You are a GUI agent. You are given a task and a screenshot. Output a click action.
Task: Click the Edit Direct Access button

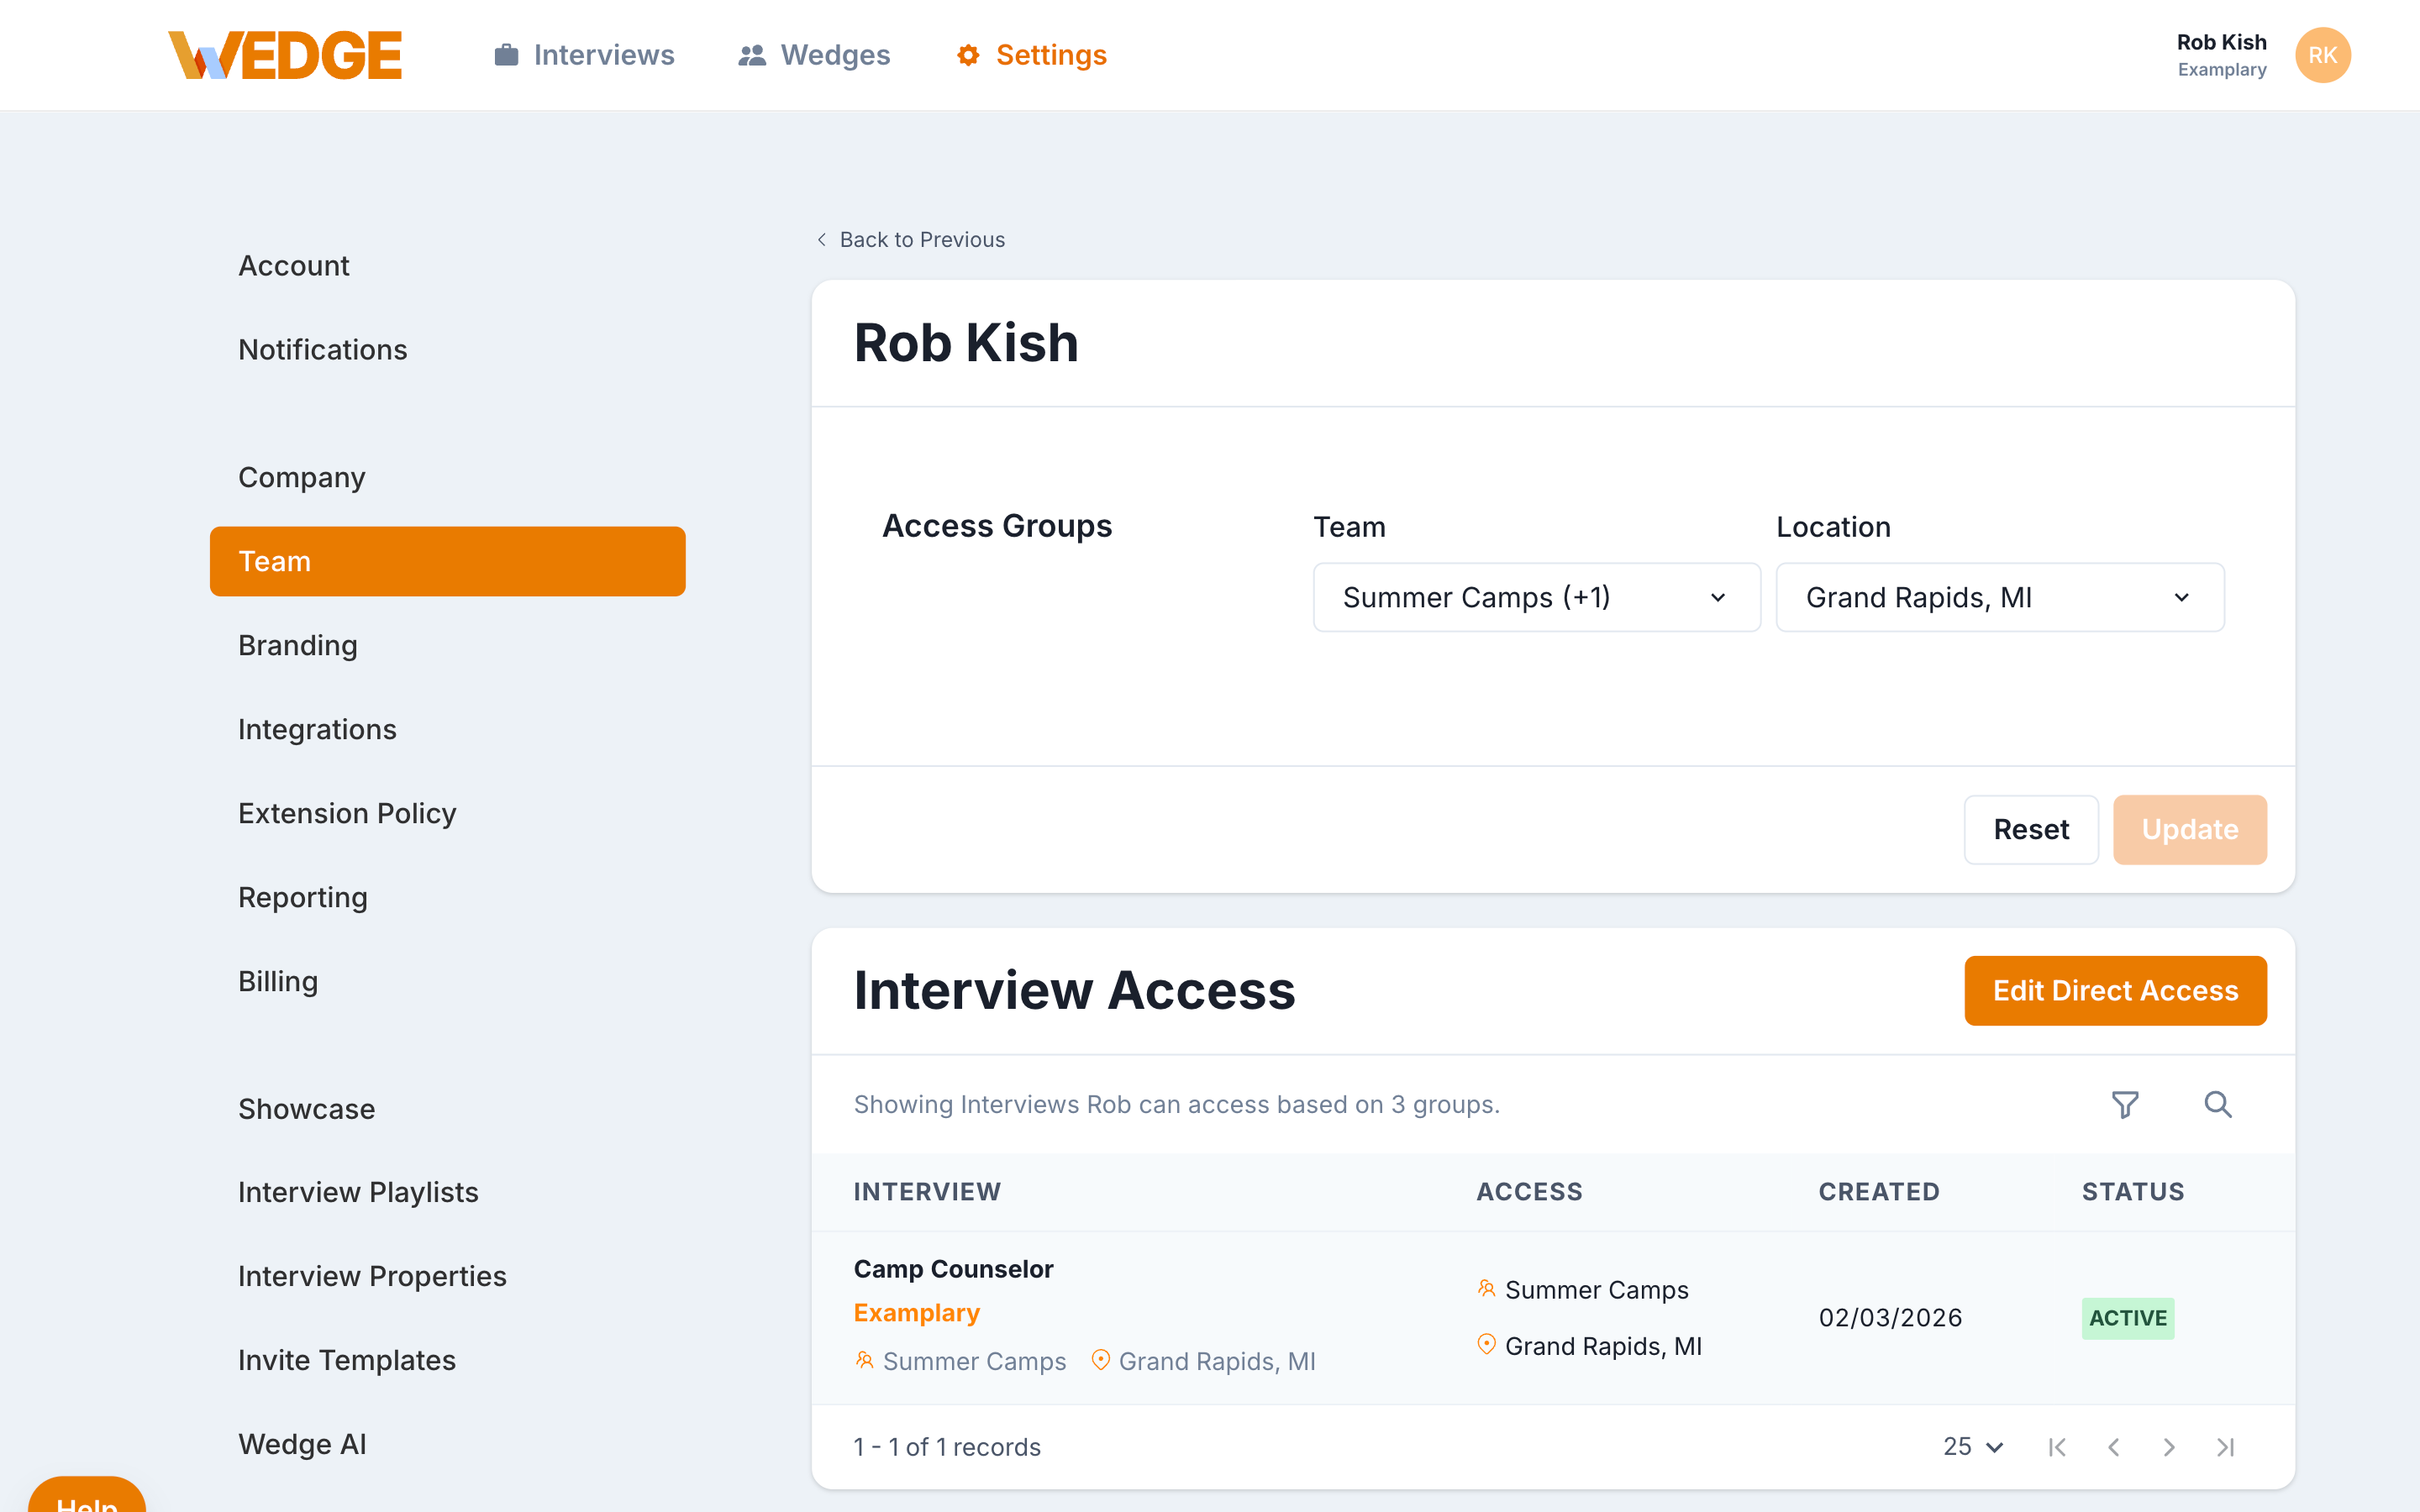(x=2115, y=990)
